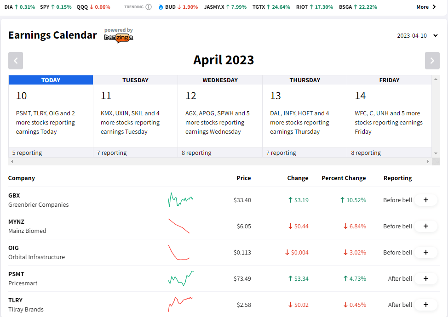The width and height of the screenshot is (448, 317).
Task: Open the DIA ticker quote
Action: point(8,7)
